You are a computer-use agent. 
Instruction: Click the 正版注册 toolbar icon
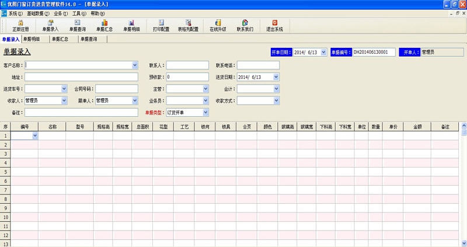(20, 25)
